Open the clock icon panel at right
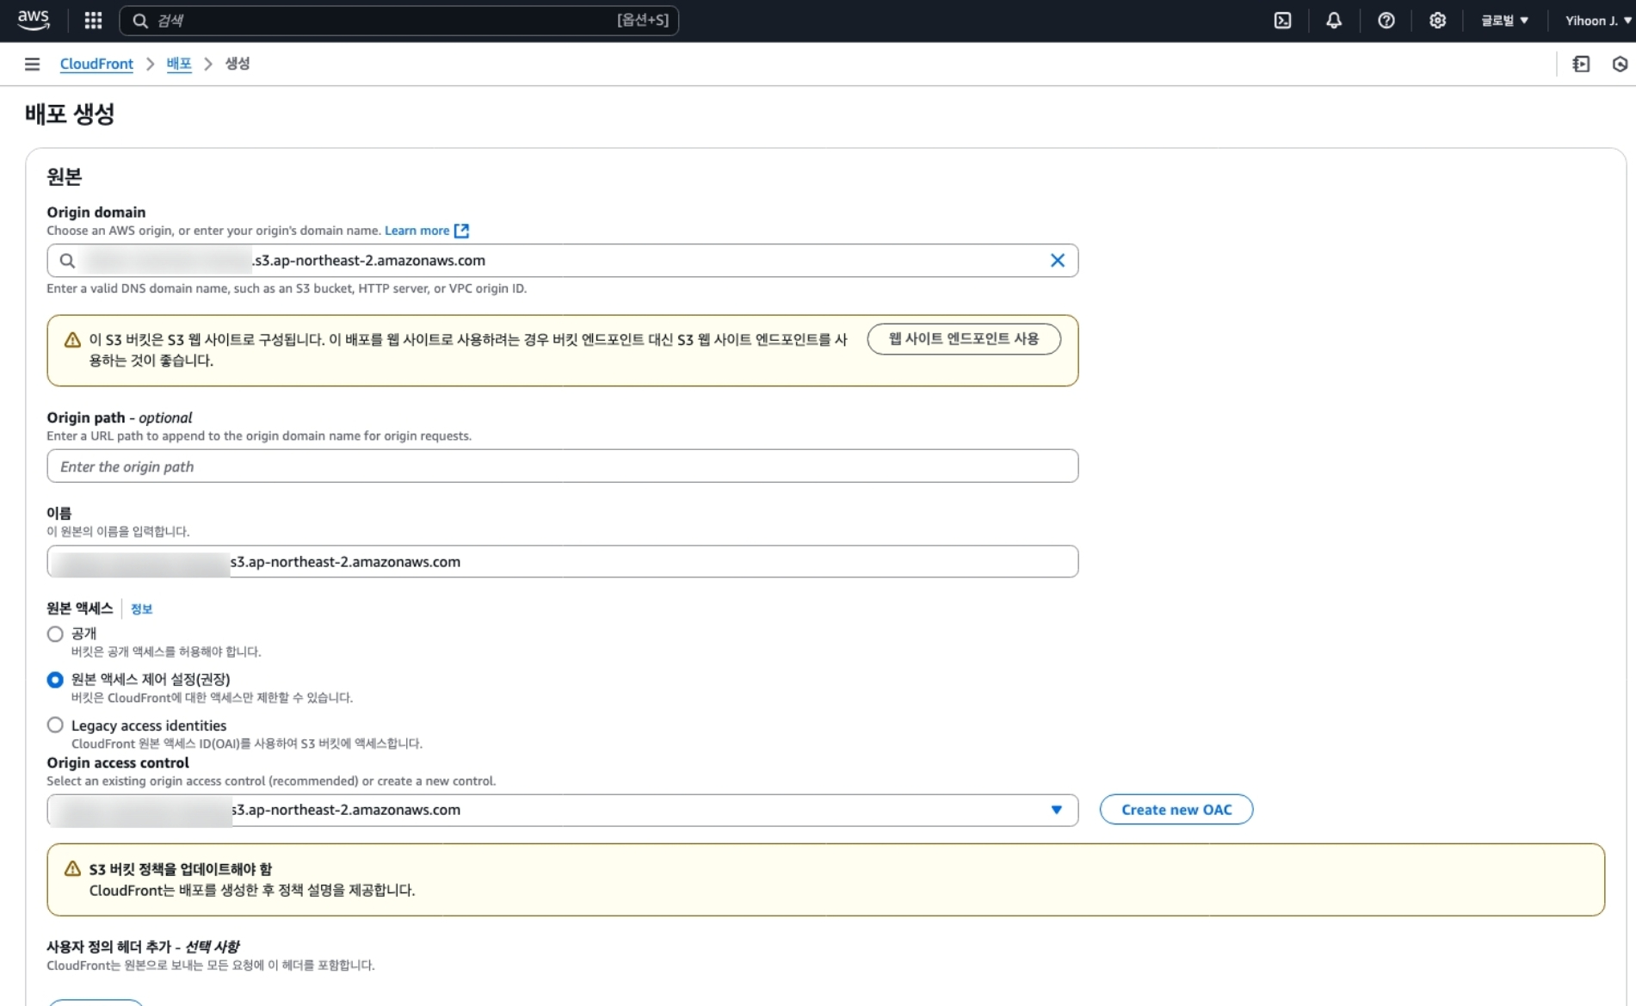The image size is (1636, 1006). [x=1620, y=64]
